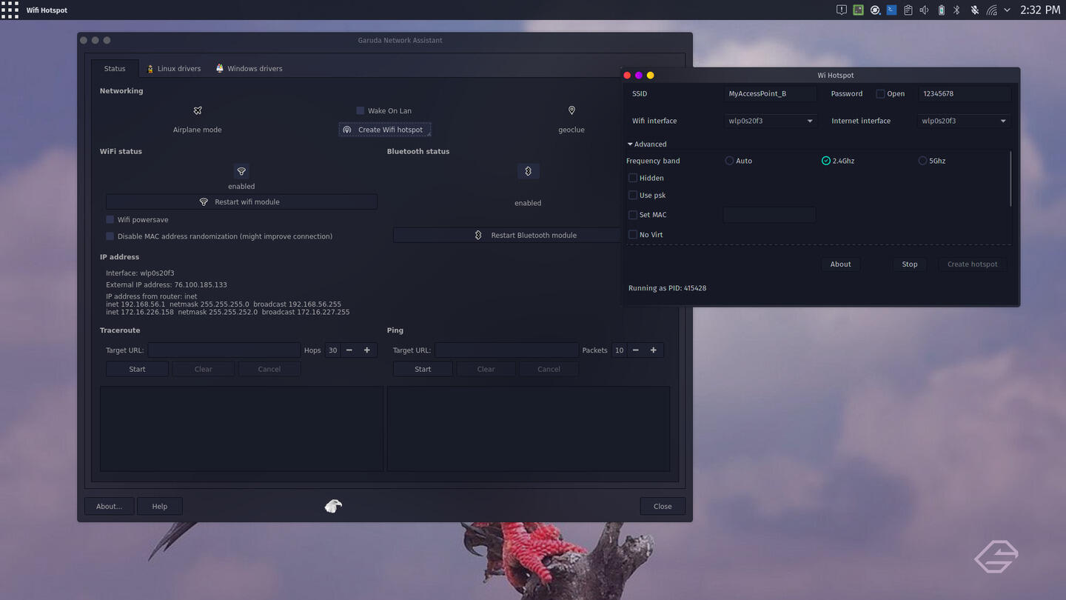Enable the Wake On Lan checkbox

361,110
